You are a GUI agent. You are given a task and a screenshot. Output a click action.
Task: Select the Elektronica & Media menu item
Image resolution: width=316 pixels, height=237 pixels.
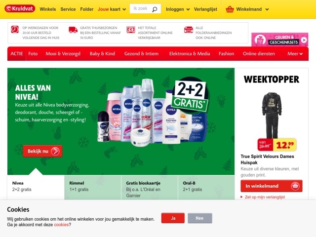190,54
